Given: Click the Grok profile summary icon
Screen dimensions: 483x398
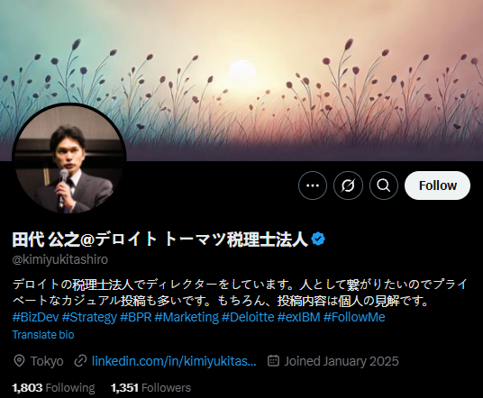Looking at the screenshot, I should (348, 185).
